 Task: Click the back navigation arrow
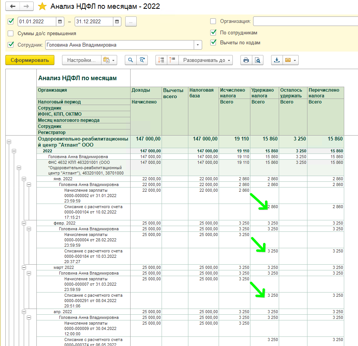click(13, 6)
